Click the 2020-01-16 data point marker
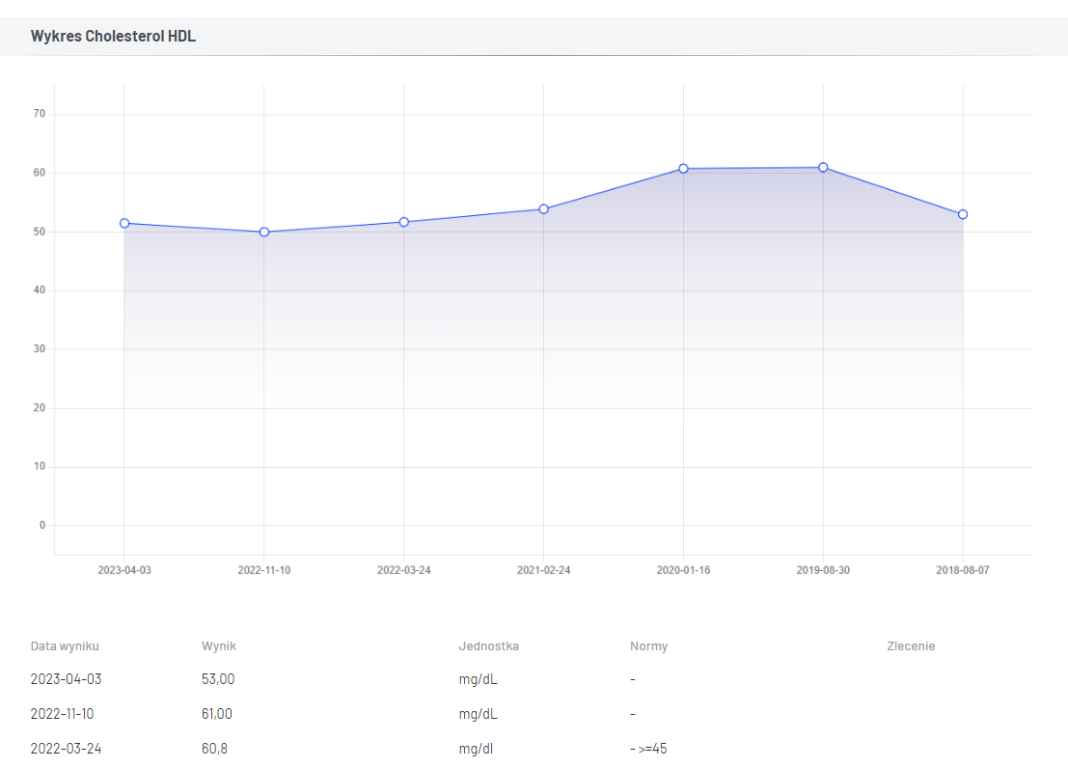1068x768 pixels. click(x=683, y=169)
